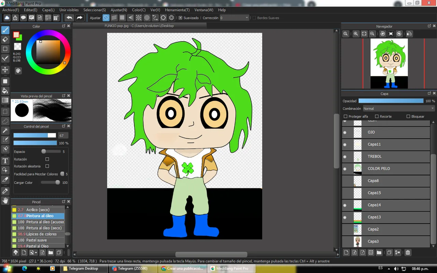Toggle the Suavizado checkbox
The height and width of the screenshot is (273, 437).
pyautogui.click(x=181, y=18)
